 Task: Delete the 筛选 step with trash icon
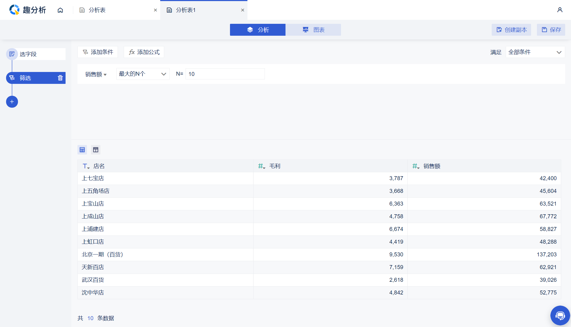click(x=60, y=78)
